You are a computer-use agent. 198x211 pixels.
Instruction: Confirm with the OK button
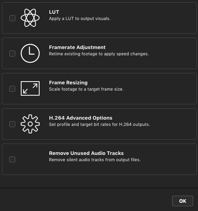tap(183, 201)
